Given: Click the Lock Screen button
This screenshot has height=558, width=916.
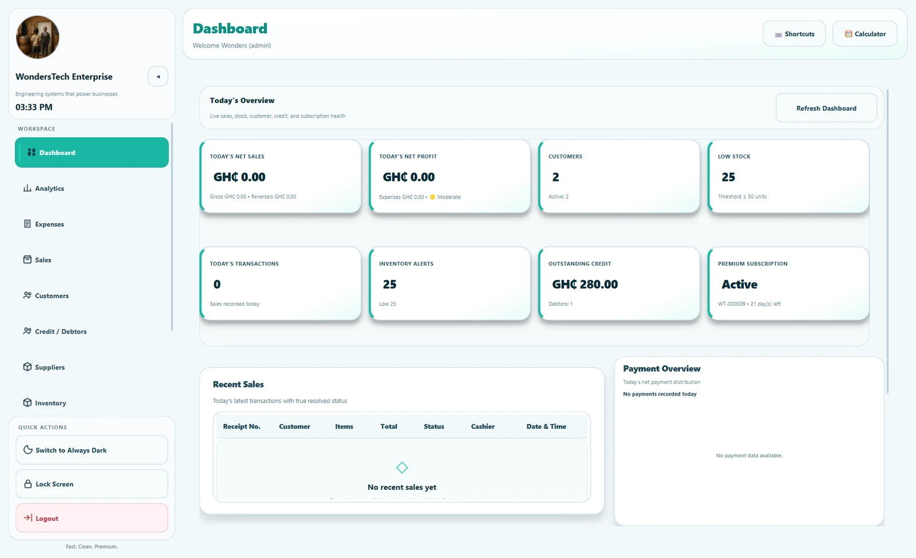Looking at the screenshot, I should 92,484.
